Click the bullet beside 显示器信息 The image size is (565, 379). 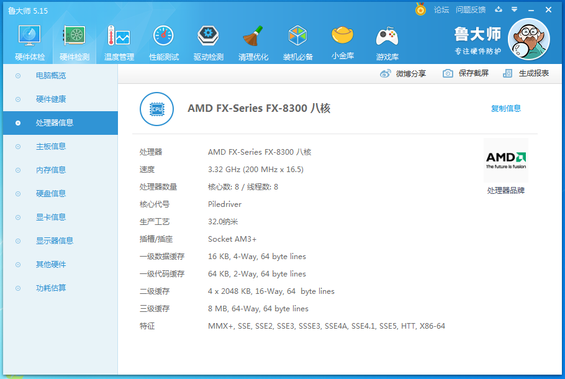pos(18,241)
